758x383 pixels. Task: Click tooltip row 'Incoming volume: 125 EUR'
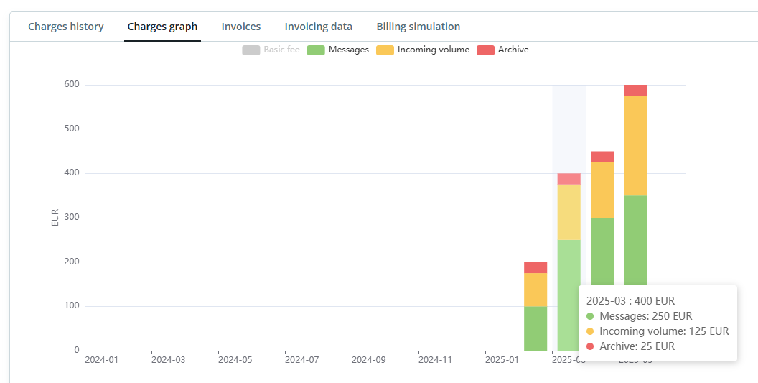pyautogui.click(x=658, y=331)
